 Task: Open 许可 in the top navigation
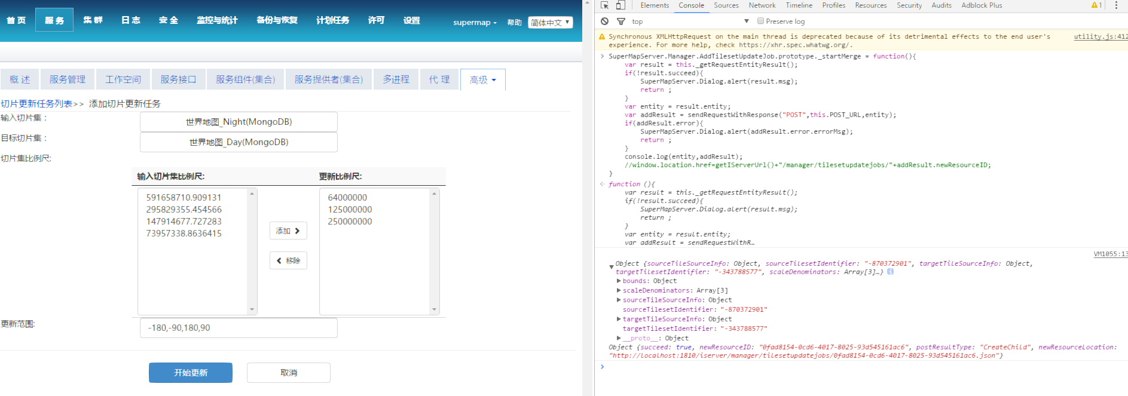[x=376, y=20]
